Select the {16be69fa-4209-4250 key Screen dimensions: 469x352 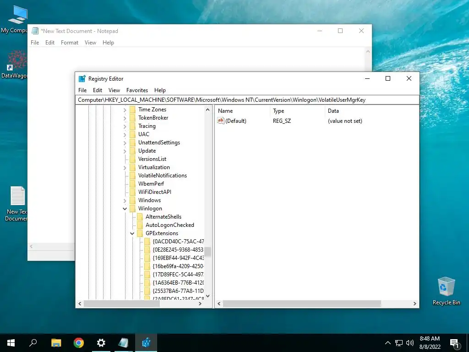pyautogui.click(x=178, y=266)
